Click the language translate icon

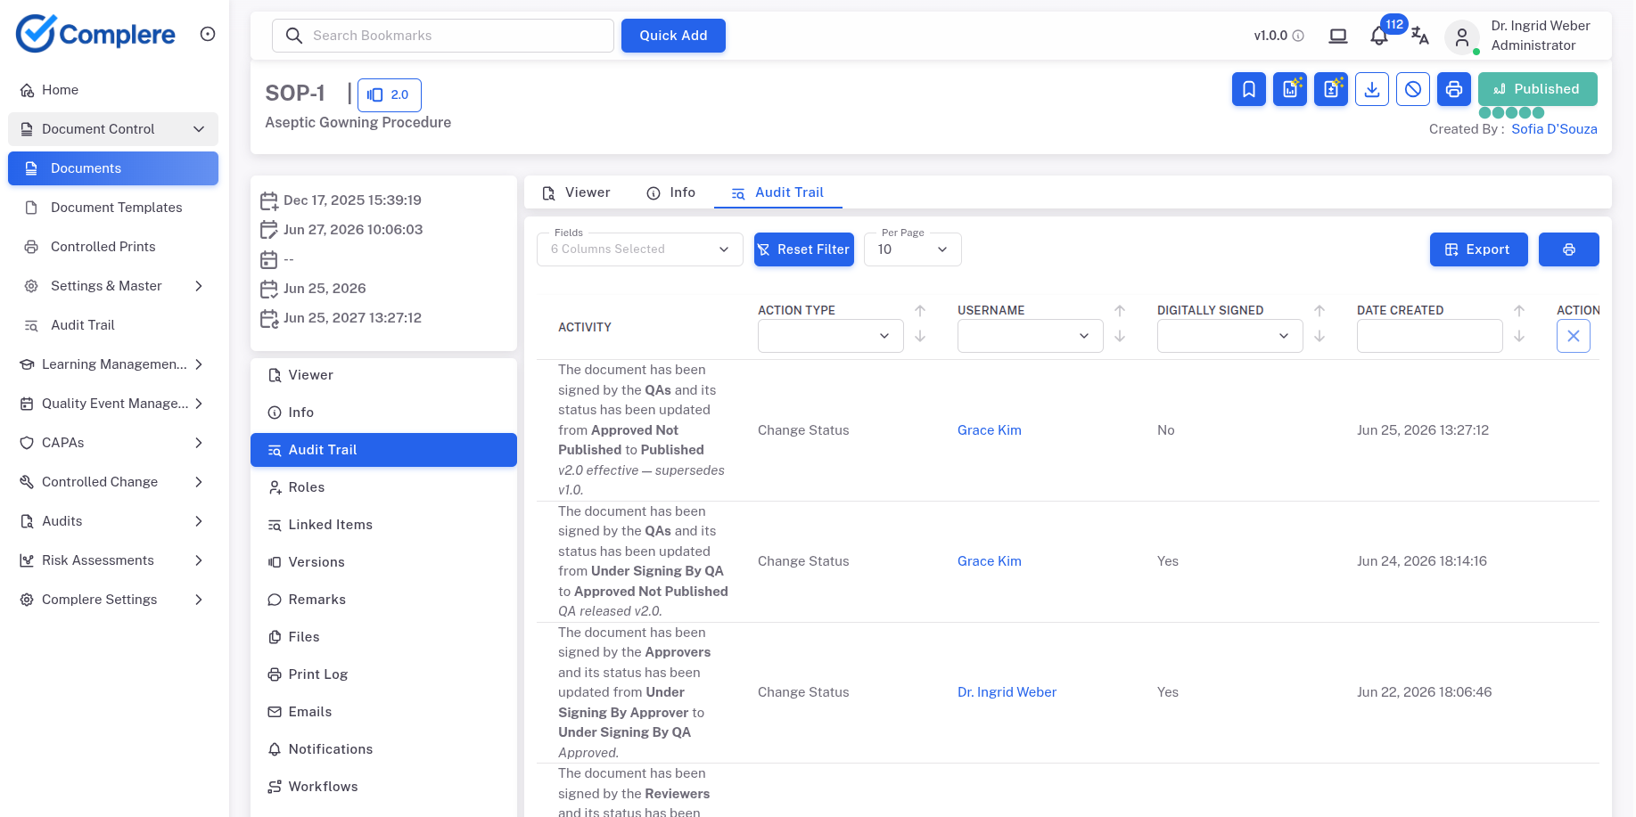pos(1420,37)
